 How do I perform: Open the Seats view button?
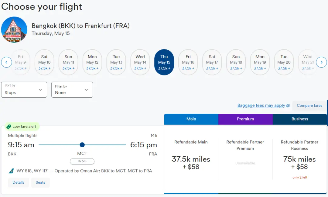[40, 182]
